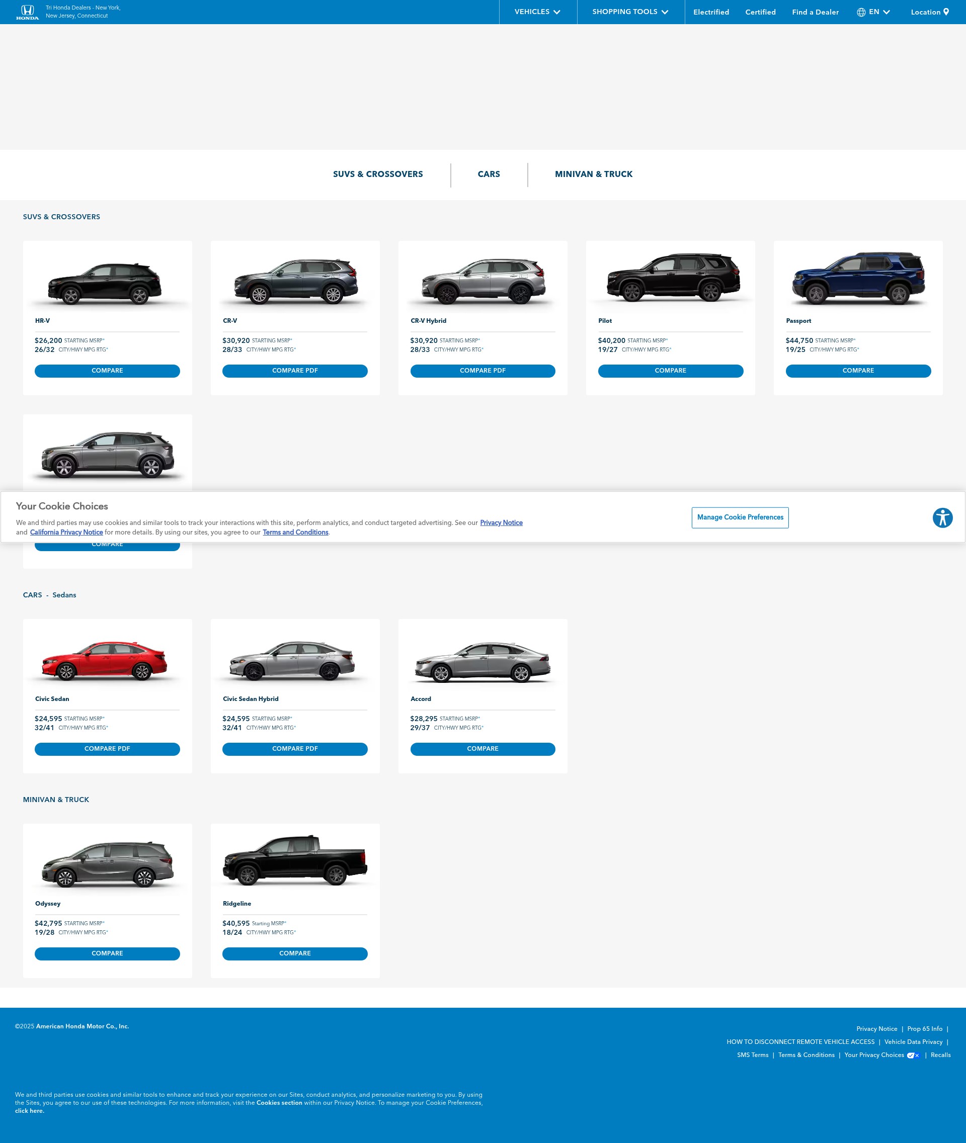The height and width of the screenshot is (1143, 966).
Task: Click Manage Cookie Preferences button
Action: [740, 517]
